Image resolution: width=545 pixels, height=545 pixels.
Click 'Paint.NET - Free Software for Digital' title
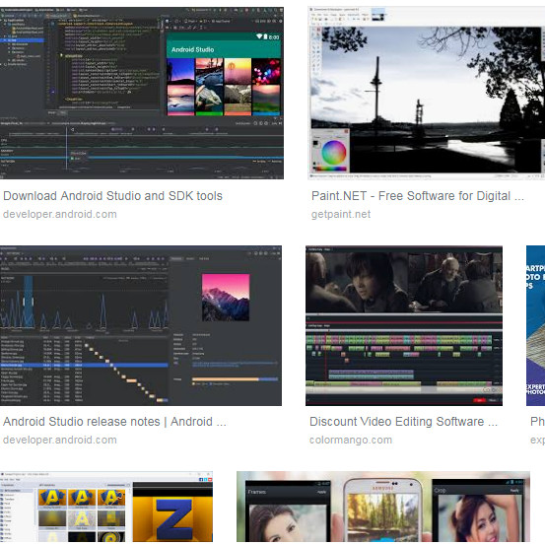418,196
